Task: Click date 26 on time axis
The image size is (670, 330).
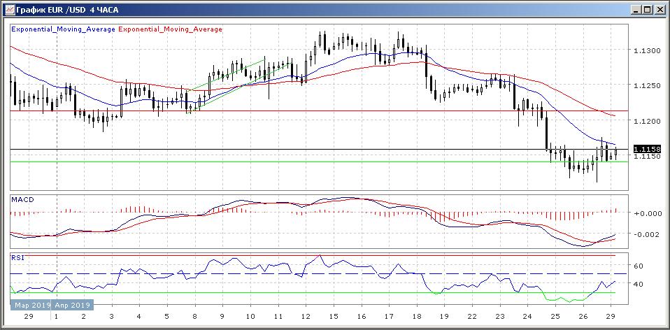Action: point(583,317)
